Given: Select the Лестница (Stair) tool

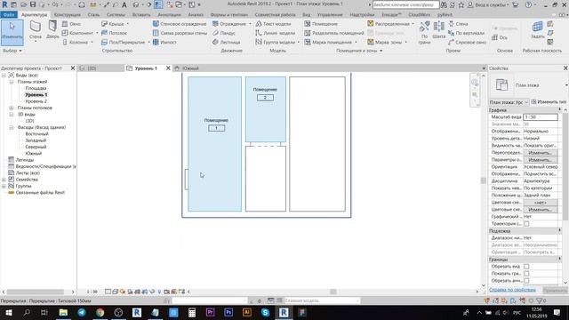Looking at the screenshot, I should tap(227, 42).
